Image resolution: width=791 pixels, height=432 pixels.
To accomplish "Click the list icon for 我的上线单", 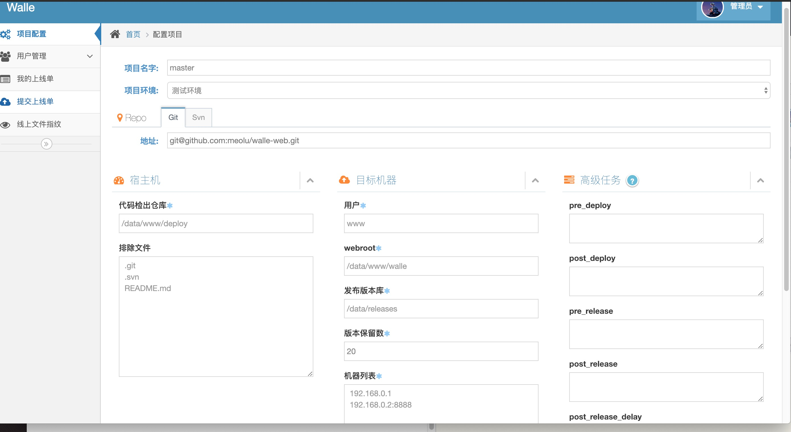I will pos(5,79).
